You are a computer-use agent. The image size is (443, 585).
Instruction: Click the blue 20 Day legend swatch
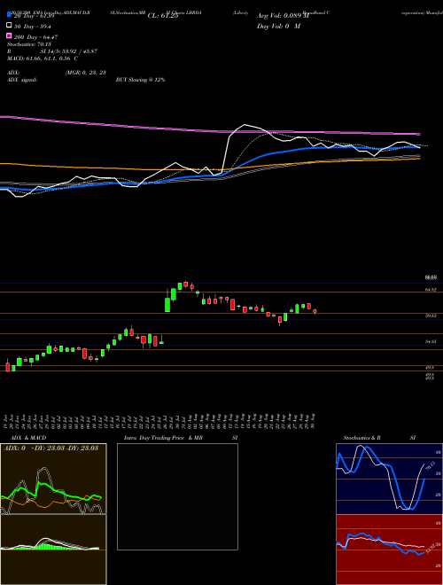pyautogui.click(x=9, y=15)
